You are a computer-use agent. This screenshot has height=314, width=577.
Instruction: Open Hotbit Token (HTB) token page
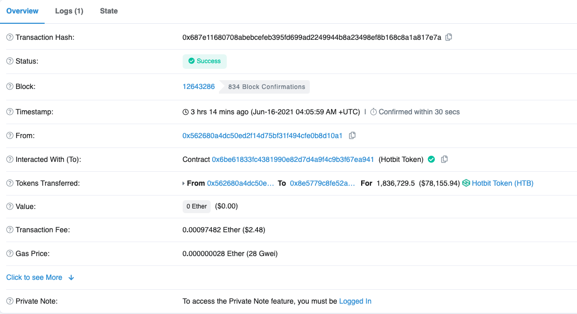tap(502, 183)
